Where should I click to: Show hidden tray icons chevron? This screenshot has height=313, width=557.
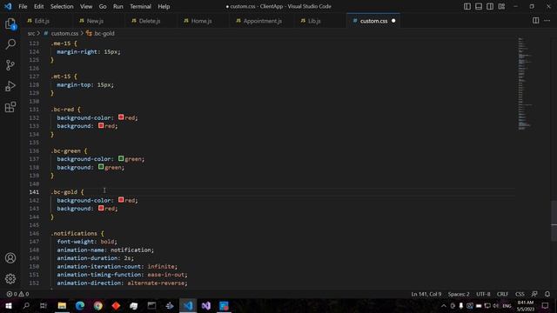[x=444, y=305]
